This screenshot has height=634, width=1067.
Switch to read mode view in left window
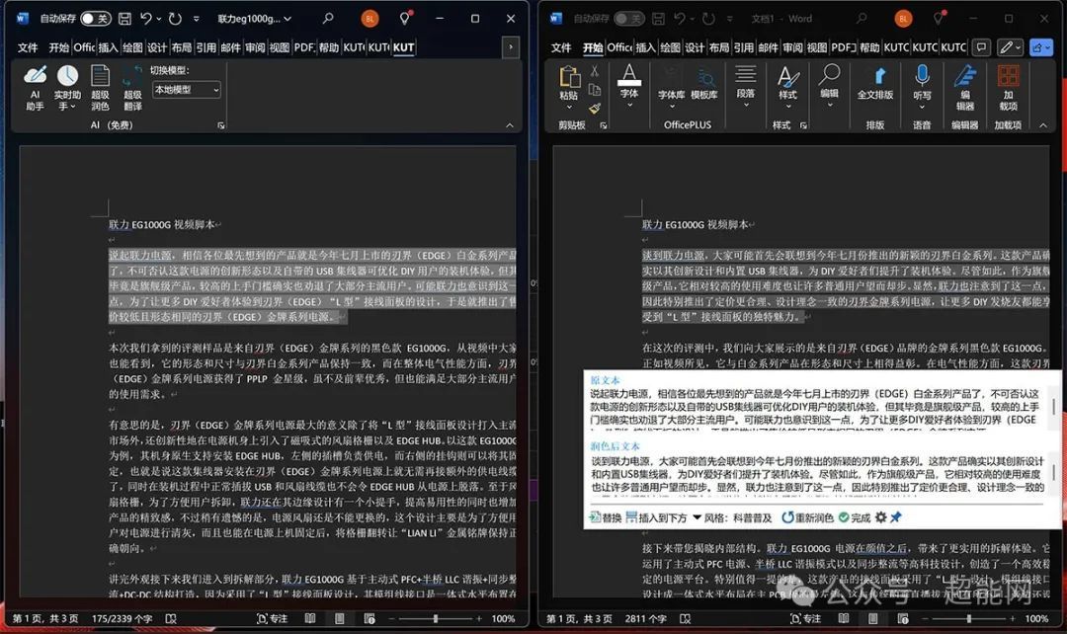pos(310,619)
